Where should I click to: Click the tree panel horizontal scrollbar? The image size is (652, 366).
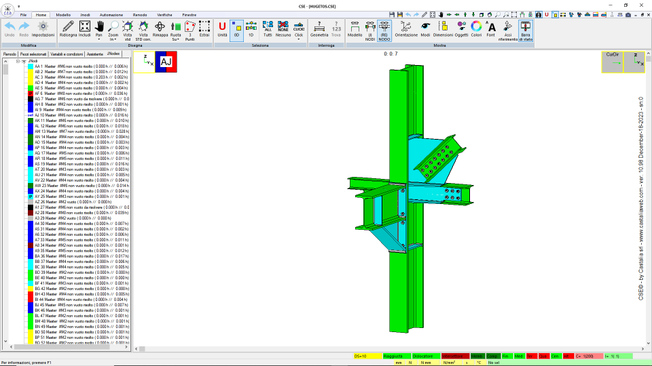tap(70, 347)
